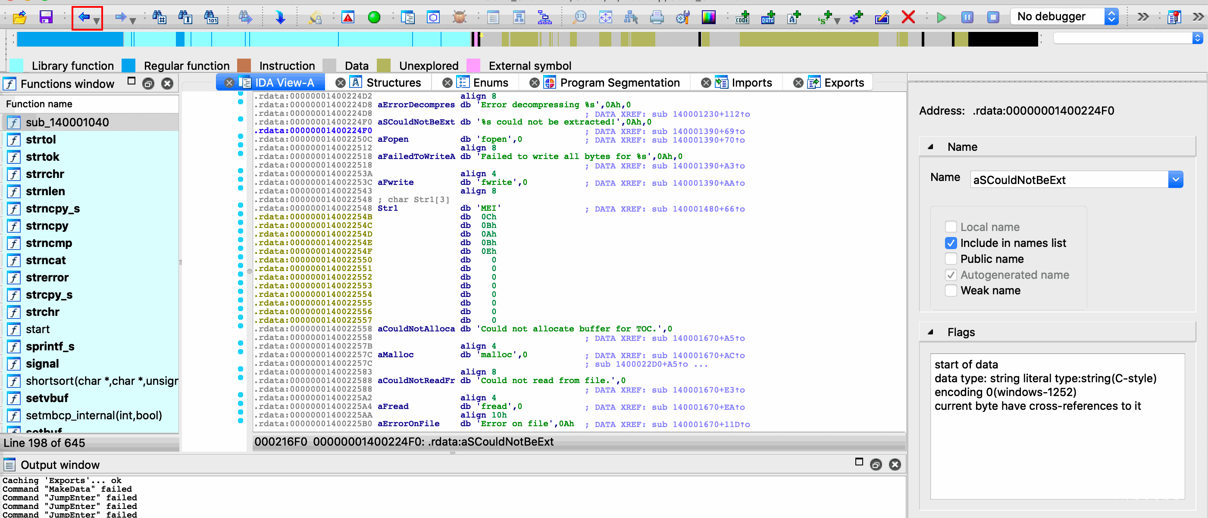The image size is (1208, 518).
Task: Click the pencil edit icon
Action: tap(882, 17)
